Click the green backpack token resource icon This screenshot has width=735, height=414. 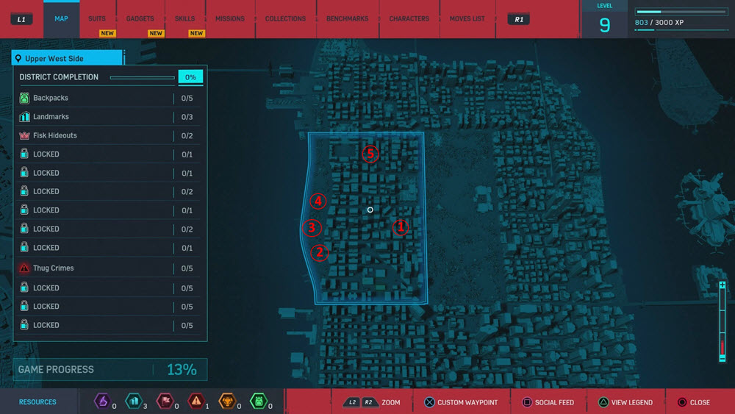259,401
